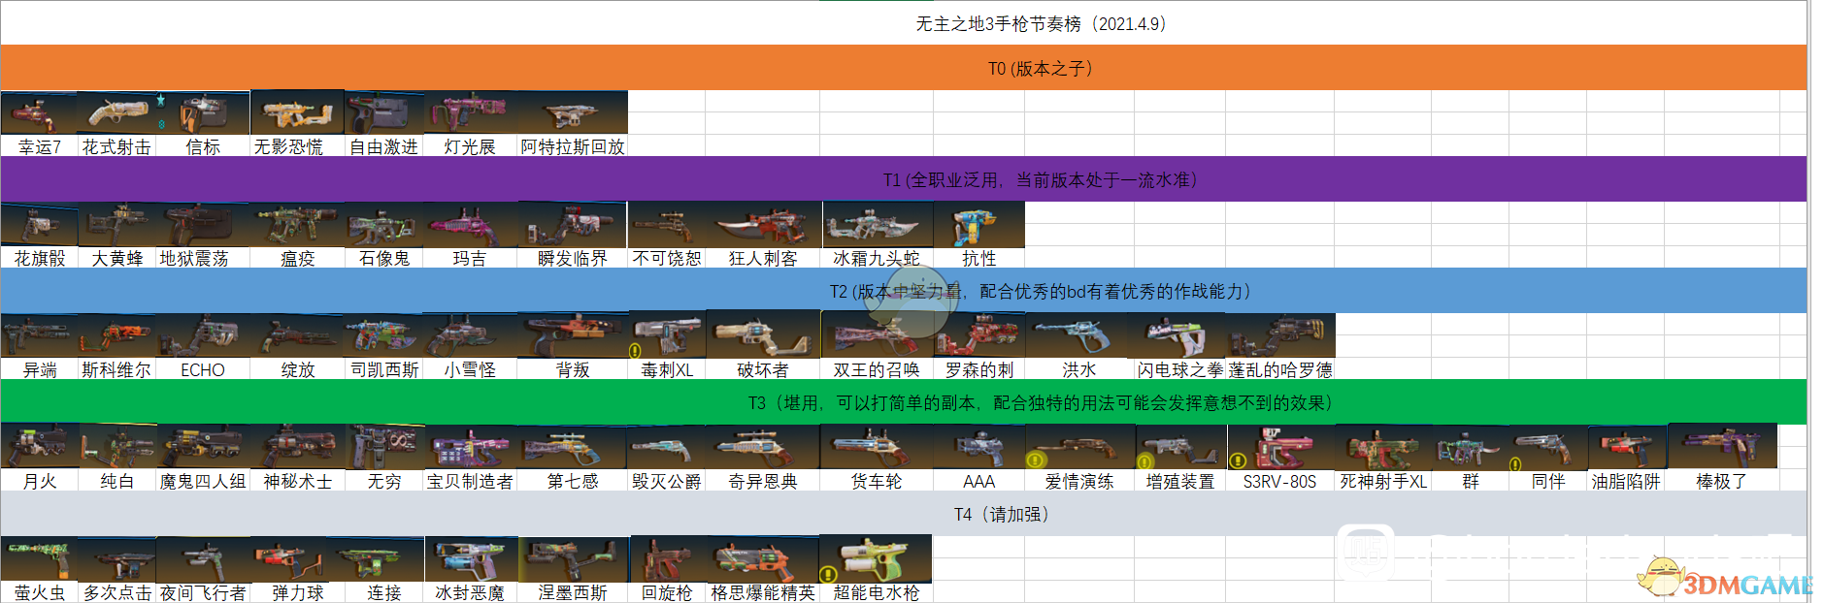
Task: Select the ECHO weapon thumbnail
Action: tap(203, 336)
